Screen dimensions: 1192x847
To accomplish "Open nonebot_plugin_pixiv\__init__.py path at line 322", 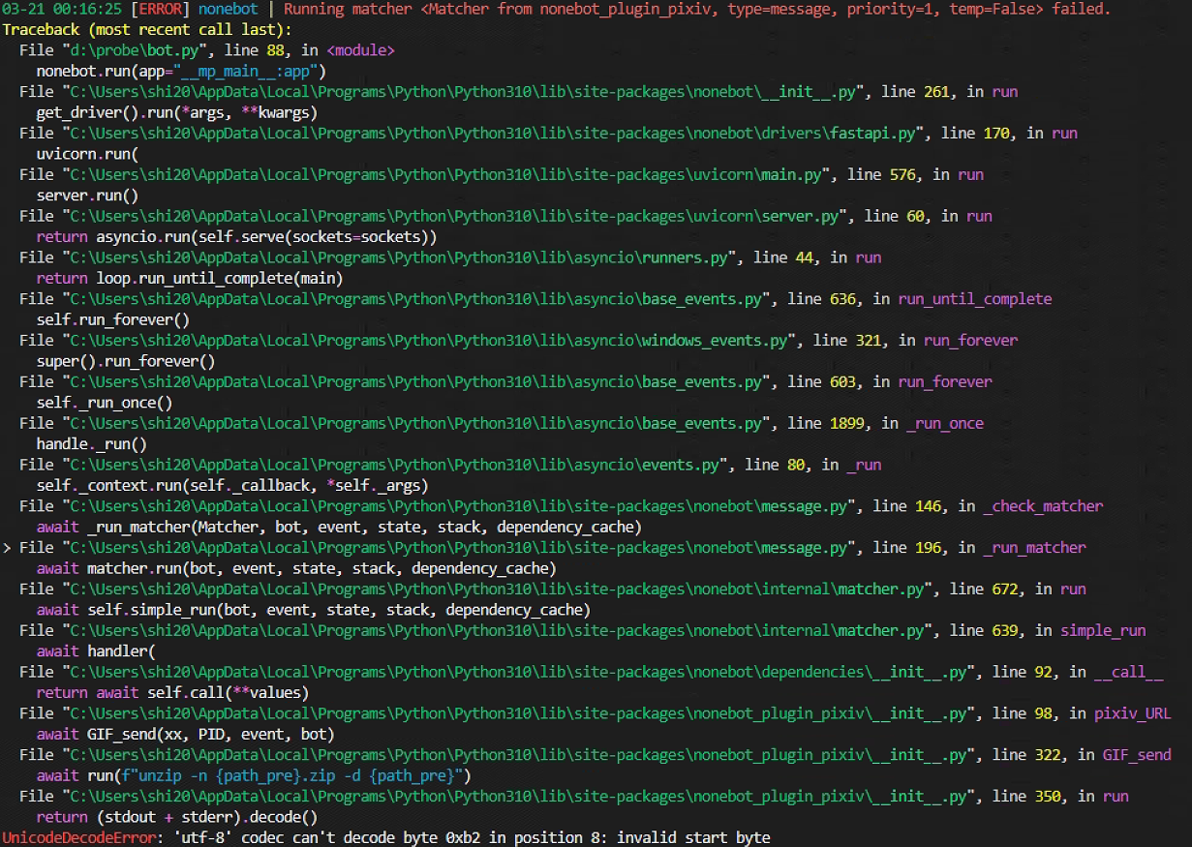I will coord(521,756).
